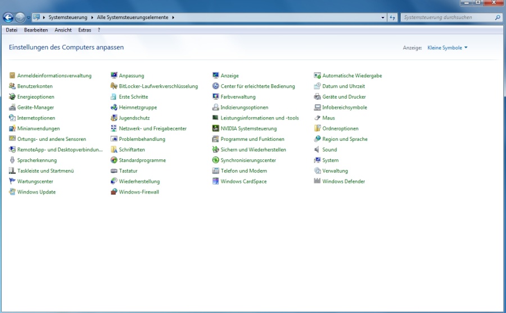Image resolution: width=506 pixels, height=313 pixels.
Task: Open Sichern und Wiederherstellen
Action: point(254,150)
